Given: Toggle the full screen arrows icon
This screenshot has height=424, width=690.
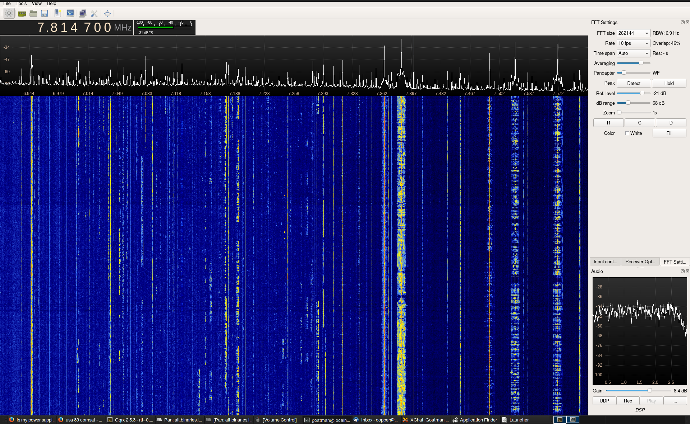Looking at the screenshot, I should point(107,14).
